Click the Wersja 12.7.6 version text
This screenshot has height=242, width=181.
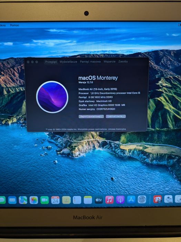pyautogui.click(x=86, y=82)
